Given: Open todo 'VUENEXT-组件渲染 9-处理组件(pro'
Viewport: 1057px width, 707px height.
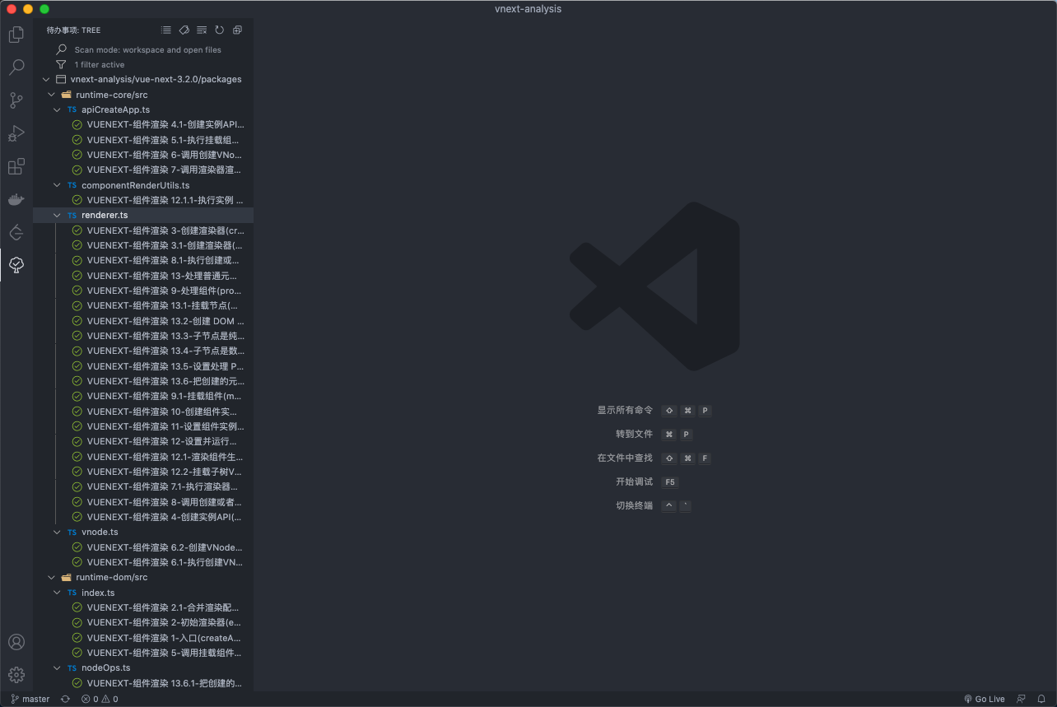Looking at the screenshot, I should pos(143,291).
